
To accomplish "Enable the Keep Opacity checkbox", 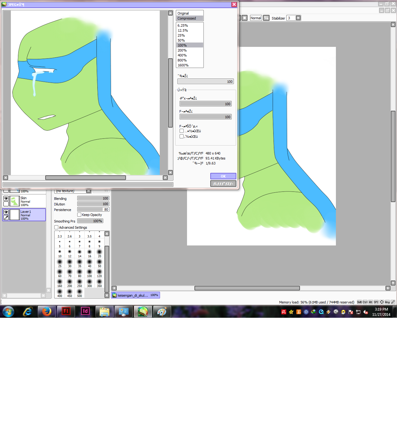I will [79, 215].
